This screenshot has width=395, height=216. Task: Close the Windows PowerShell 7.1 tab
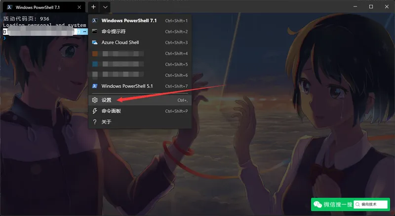[79, 7]
